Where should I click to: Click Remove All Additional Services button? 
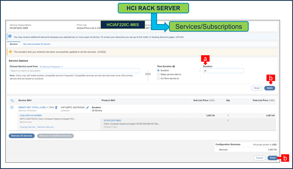click(x=55, y=136)
